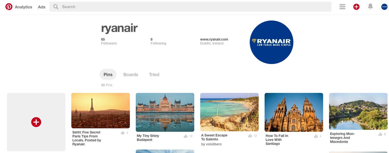
Task: Click 'by vololibero' attribution
Action: 211,144
